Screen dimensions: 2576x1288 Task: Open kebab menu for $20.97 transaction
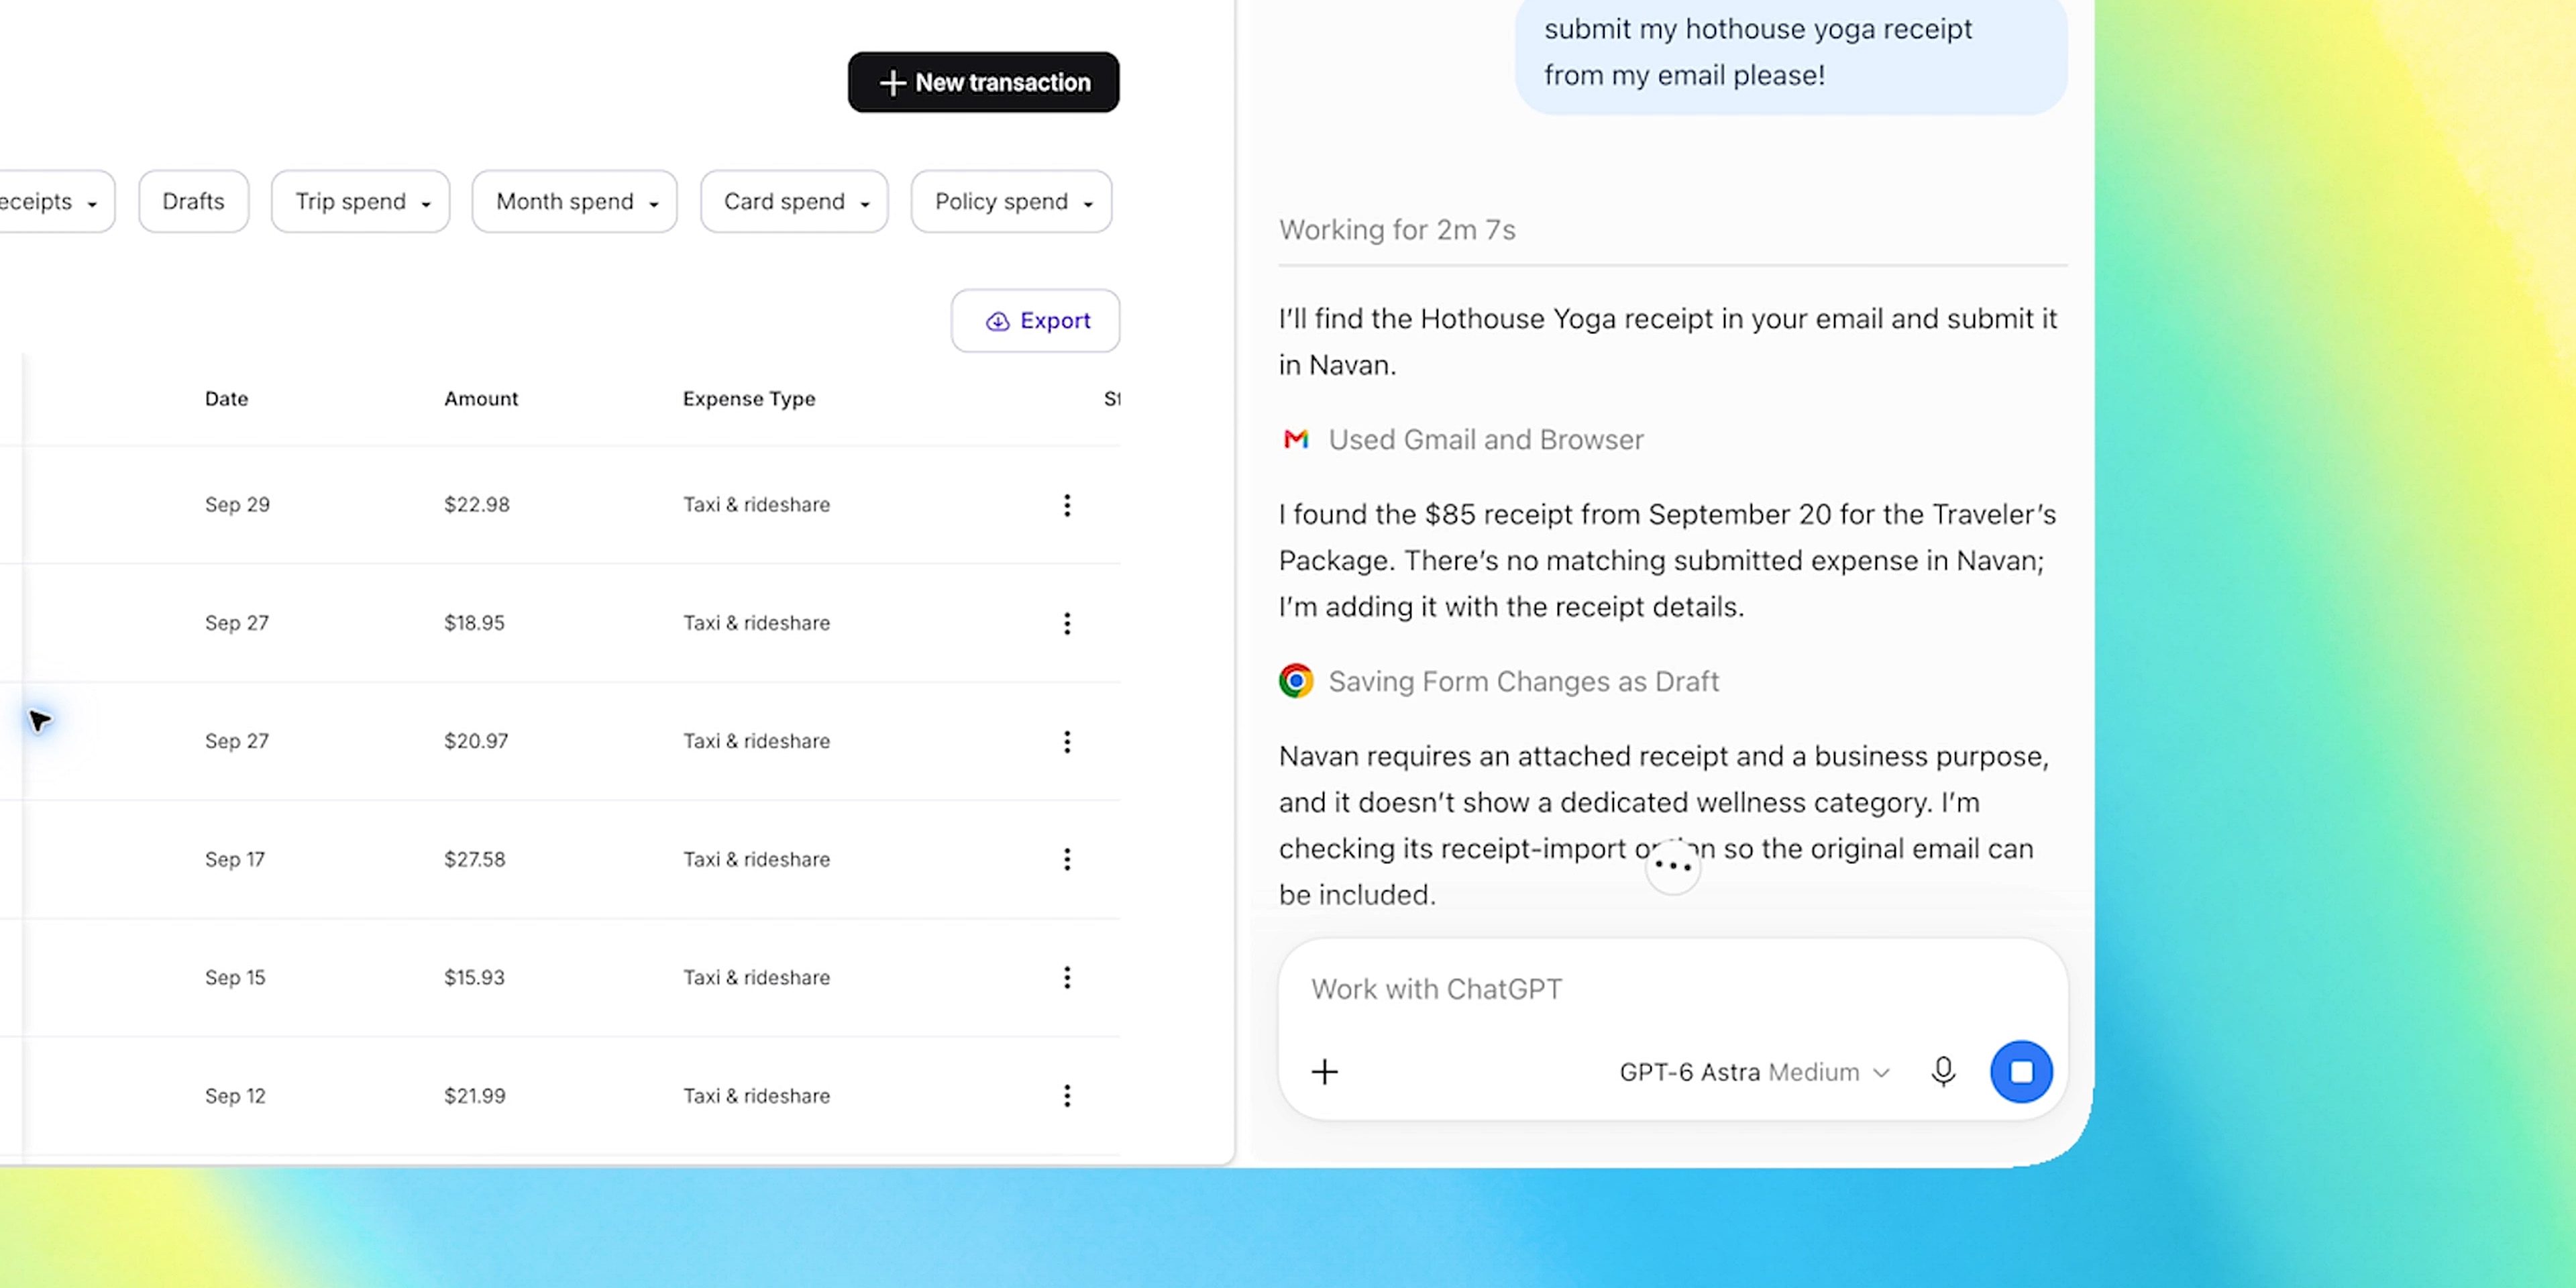(1067, 741)
